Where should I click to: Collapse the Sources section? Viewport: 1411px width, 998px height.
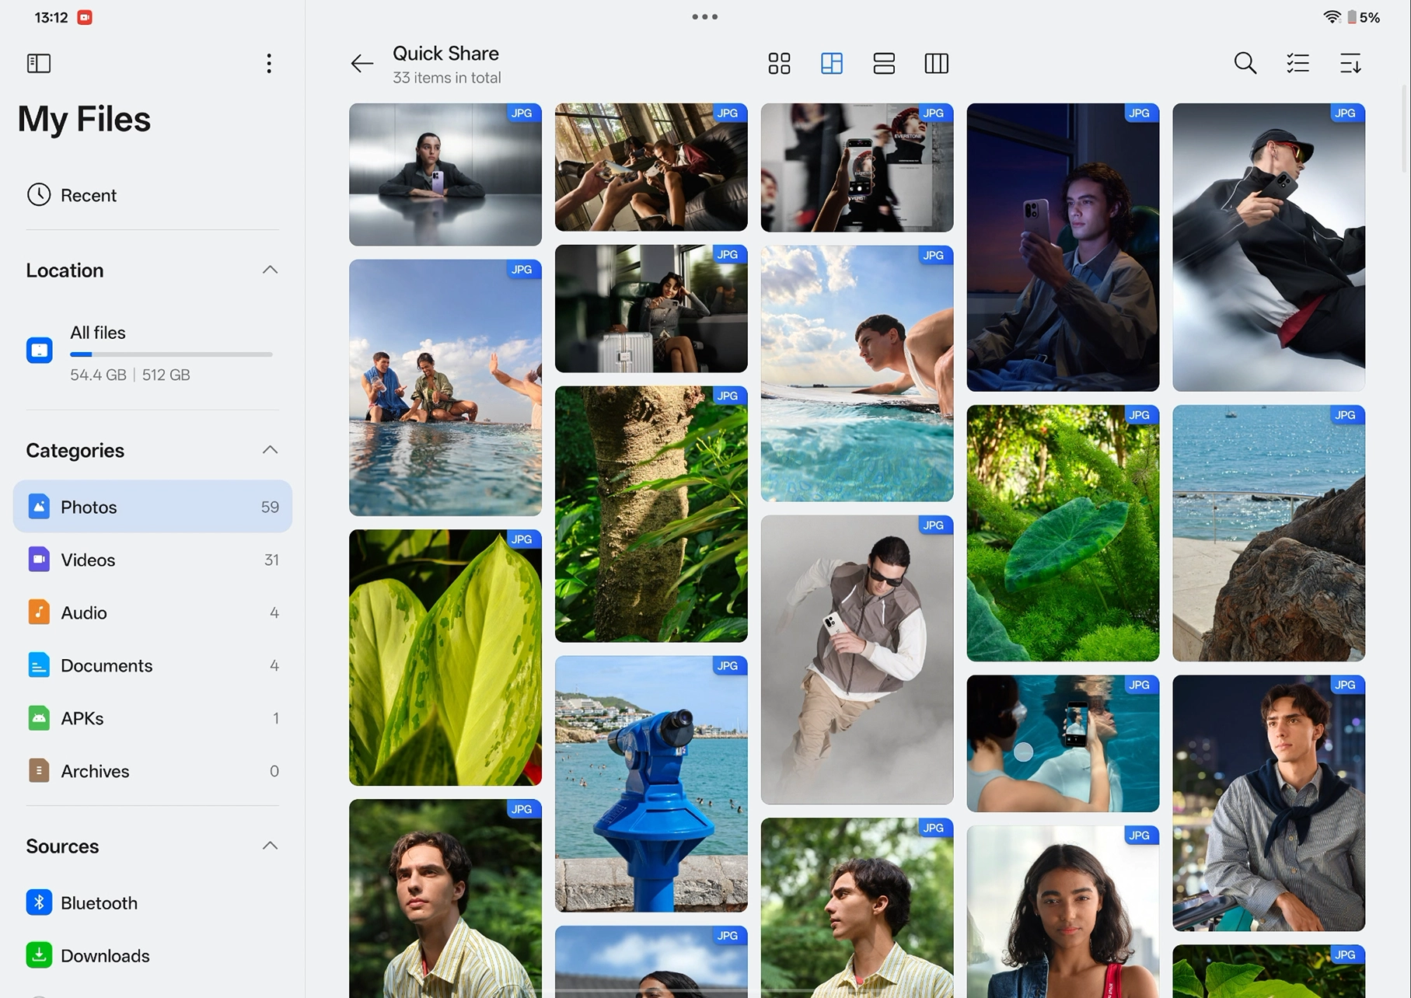270,846
